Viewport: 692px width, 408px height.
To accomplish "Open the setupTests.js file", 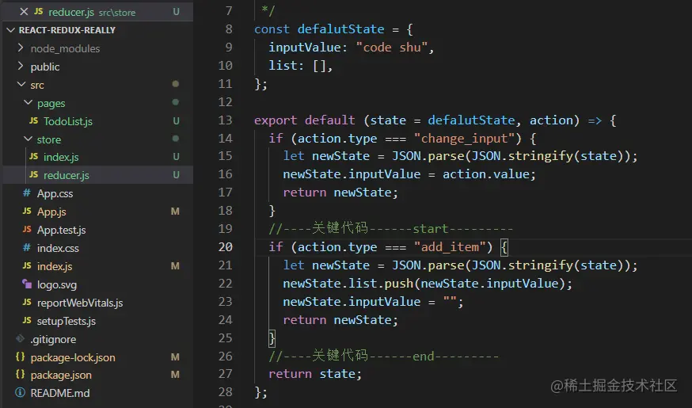I will click(67, 321).
